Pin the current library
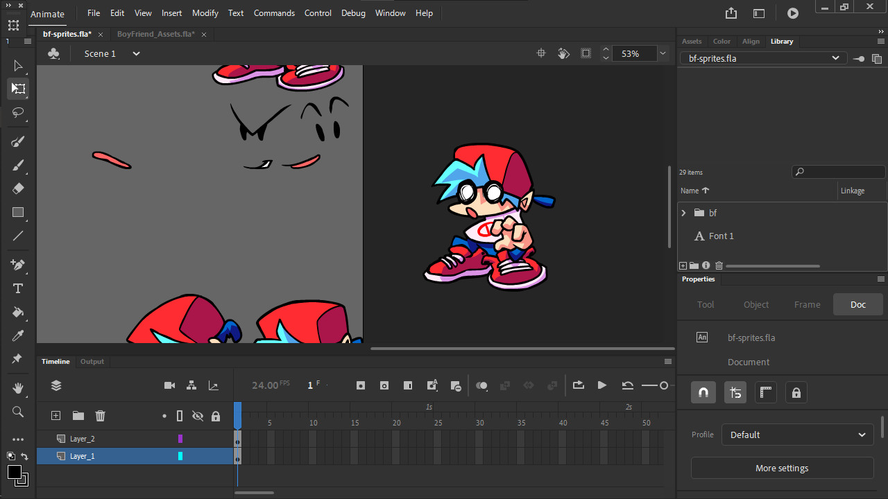 (x=859, y=58)
